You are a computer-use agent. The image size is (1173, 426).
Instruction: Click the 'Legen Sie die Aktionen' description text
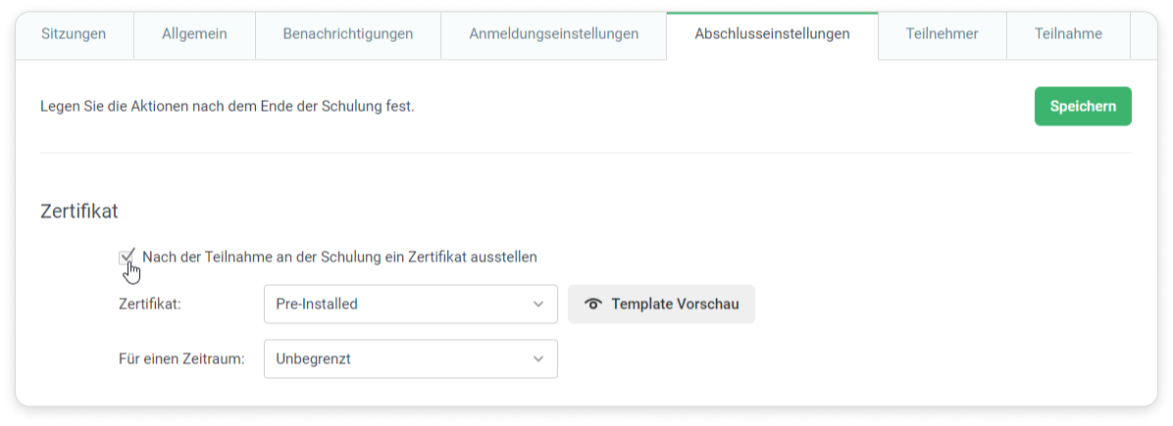click(228, 106)
